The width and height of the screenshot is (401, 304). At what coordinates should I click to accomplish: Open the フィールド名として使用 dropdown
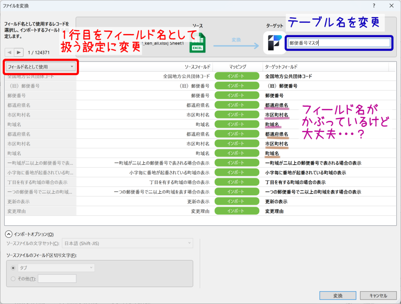tap(40, 67)
